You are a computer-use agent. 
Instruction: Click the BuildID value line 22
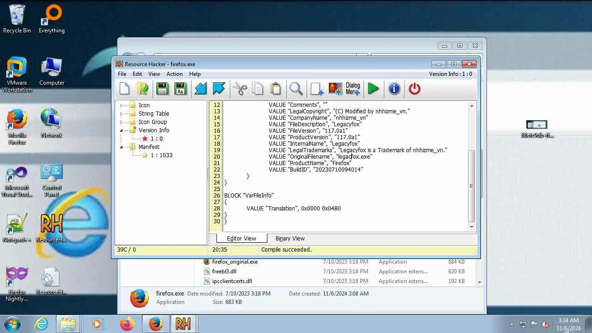pos(315,170)
